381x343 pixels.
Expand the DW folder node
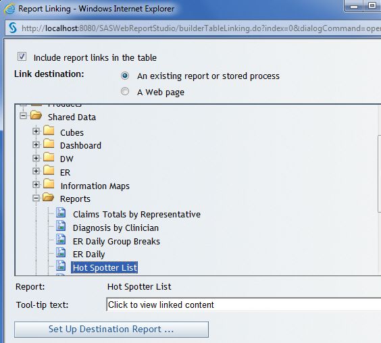coord(36,158)
